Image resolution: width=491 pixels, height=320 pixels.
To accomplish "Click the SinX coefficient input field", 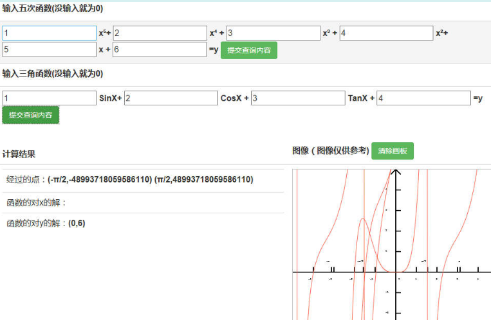I will [x=49, y=98].
